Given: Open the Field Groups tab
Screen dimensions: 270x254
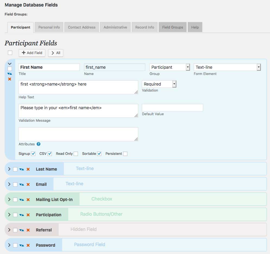Looking at the screenshot, I should pyautogui.click(x=172, y=27).
